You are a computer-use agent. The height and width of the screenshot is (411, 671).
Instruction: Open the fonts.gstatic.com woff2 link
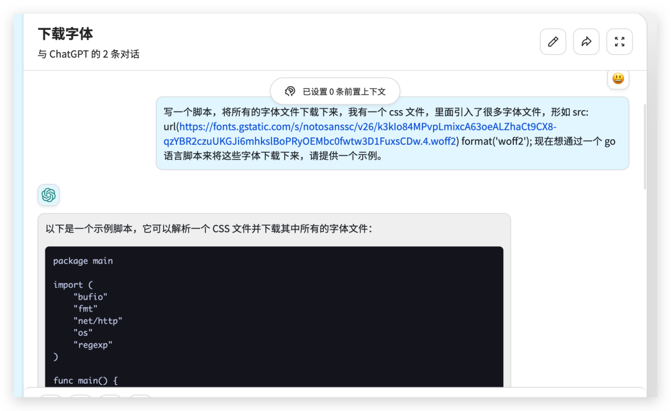pyautogui.click(x=360, y=134)
